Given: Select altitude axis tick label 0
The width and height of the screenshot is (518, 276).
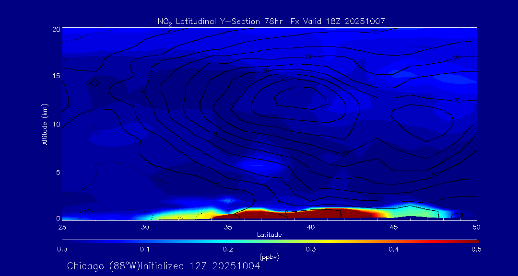Looking at the screenshot, I should pos(58,218).
